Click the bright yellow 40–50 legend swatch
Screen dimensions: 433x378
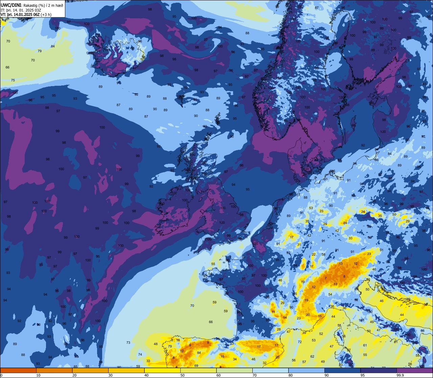(162, 370)
